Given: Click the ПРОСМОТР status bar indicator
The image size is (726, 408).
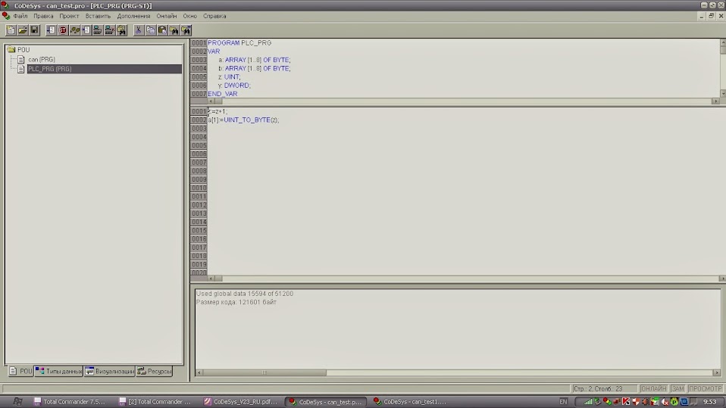Looking at the screenshot, I should pyautogui.click(x=706, y=388).
